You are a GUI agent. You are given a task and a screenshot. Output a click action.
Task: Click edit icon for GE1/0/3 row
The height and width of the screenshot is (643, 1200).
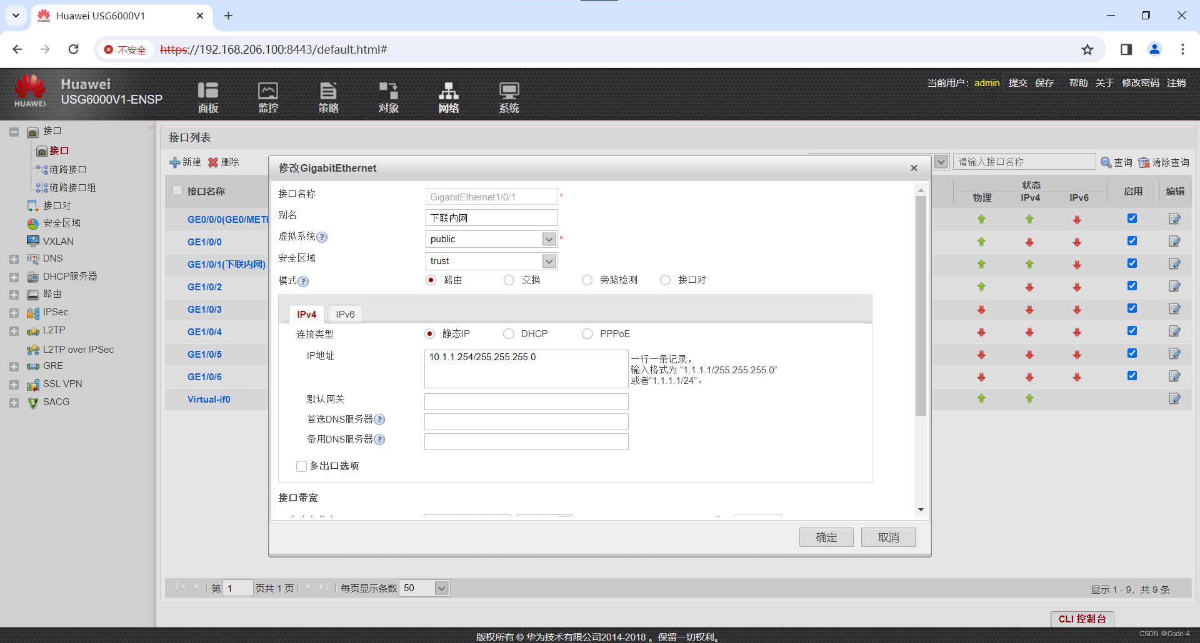pyautogui.click(x=1174, y=309)
